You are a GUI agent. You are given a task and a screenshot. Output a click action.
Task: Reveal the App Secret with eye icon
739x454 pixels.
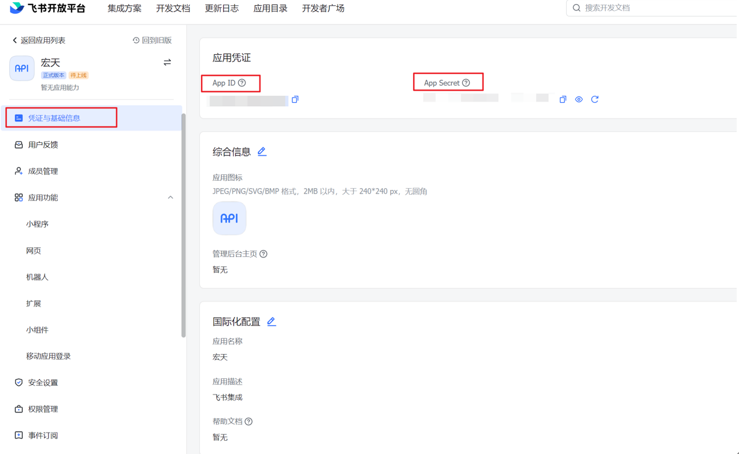tap(579, 99)
